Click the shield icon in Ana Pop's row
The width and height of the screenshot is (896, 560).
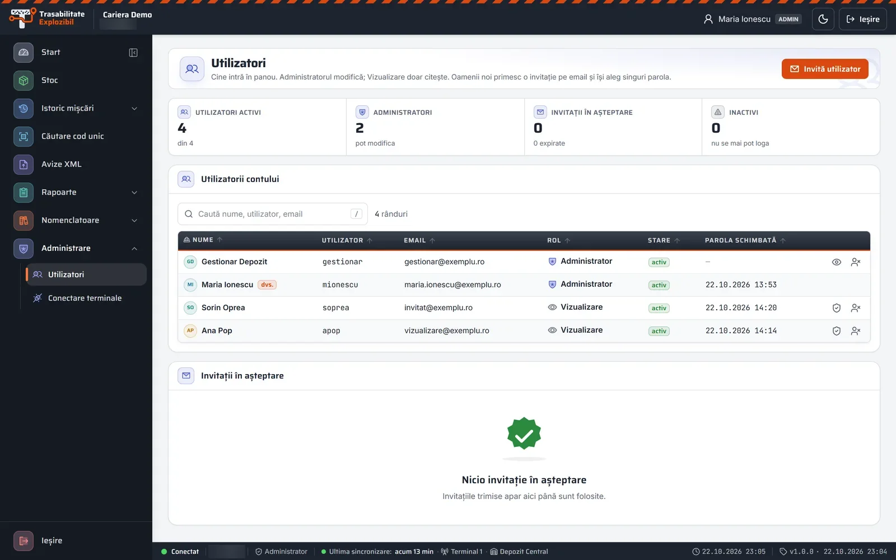(x=837, y=331)
